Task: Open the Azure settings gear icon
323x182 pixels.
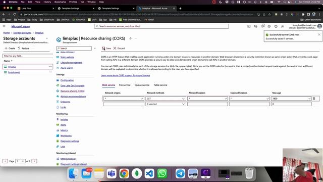Action: [269, 26]
